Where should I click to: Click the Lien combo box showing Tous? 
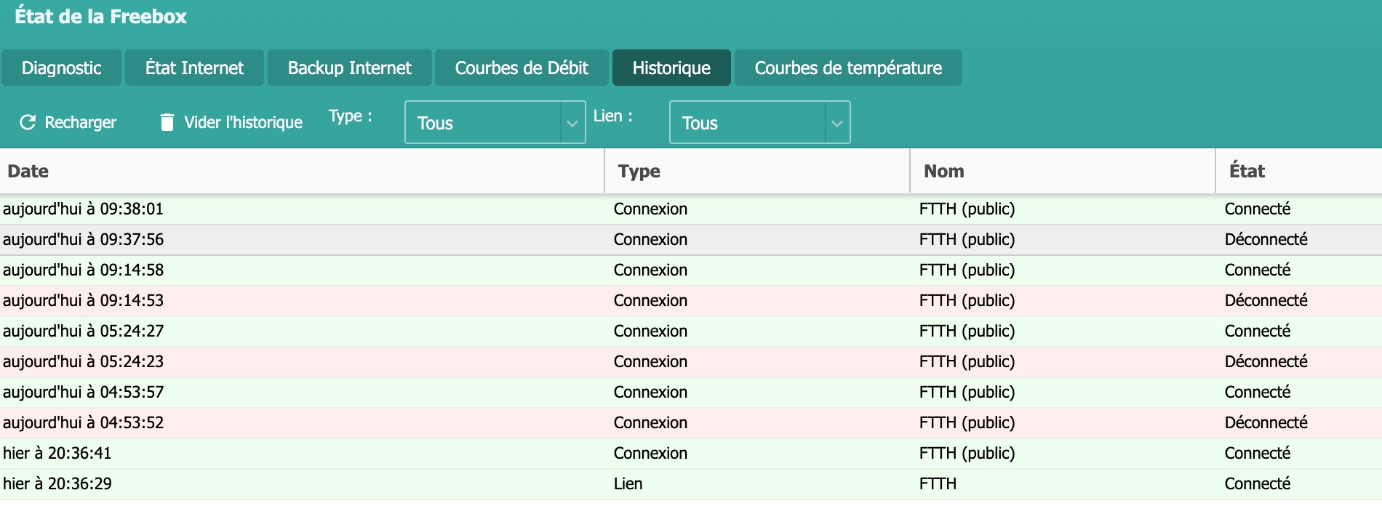click(x=748, y=123)
